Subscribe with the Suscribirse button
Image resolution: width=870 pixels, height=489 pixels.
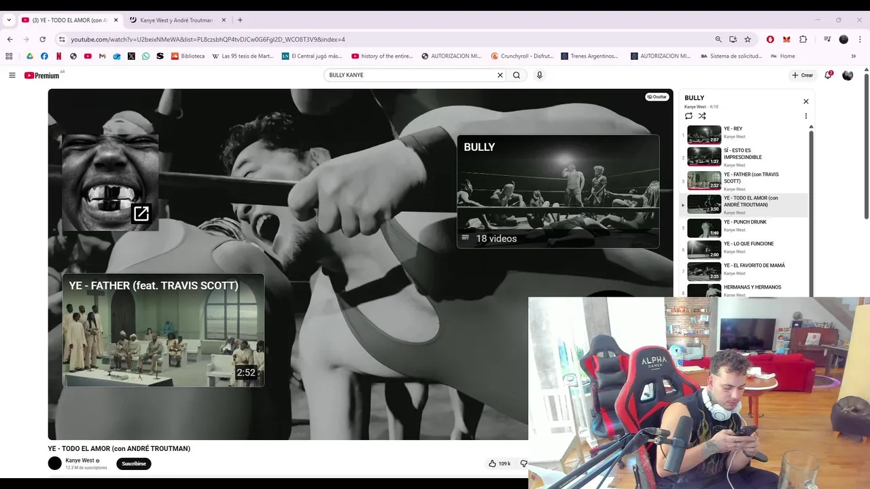coord(134,464)
